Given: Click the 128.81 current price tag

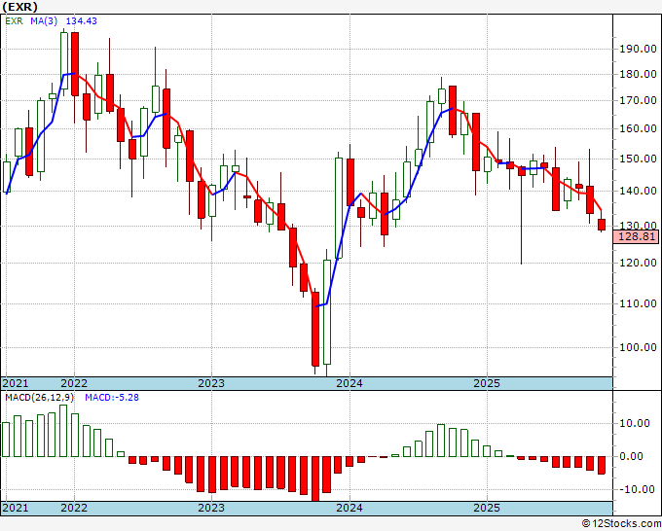Looking at the screenshot, I should 636,236.
